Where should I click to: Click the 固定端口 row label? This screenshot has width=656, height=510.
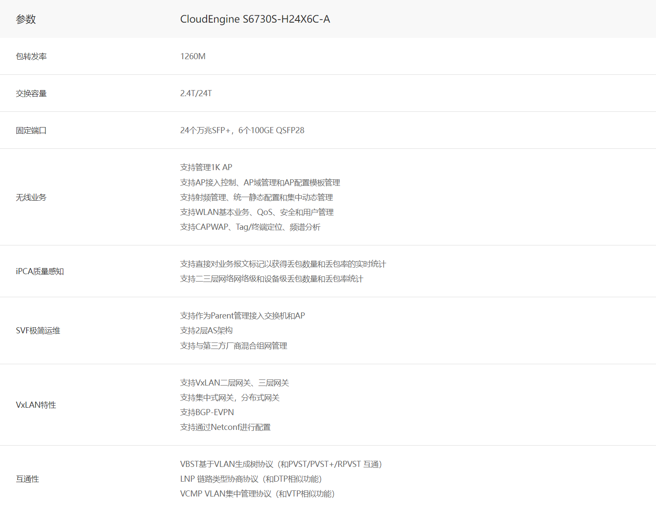[31, 131]
